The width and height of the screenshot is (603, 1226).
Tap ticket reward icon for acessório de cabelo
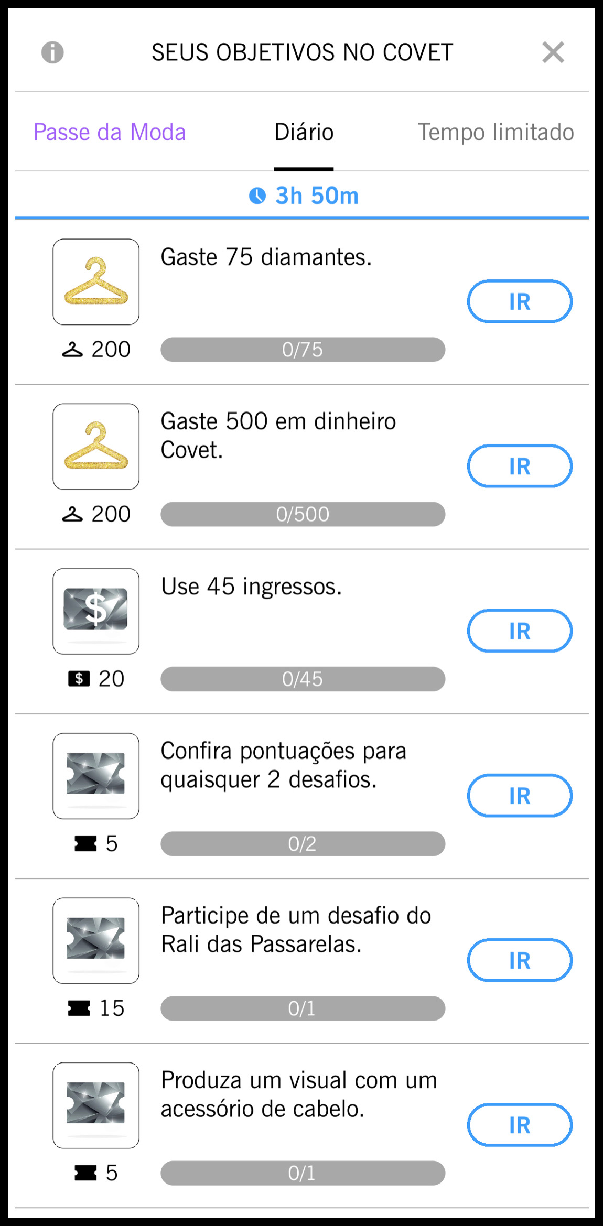[x=96, y=1105]
